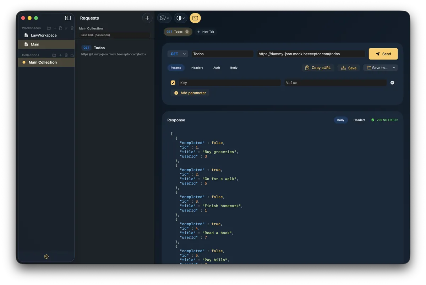Add new request with Requests plus button

point(147,18)
